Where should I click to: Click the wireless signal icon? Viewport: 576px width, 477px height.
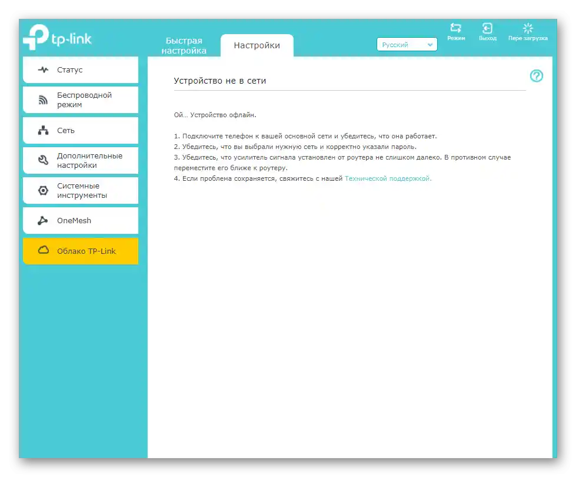tap(44, 100)
